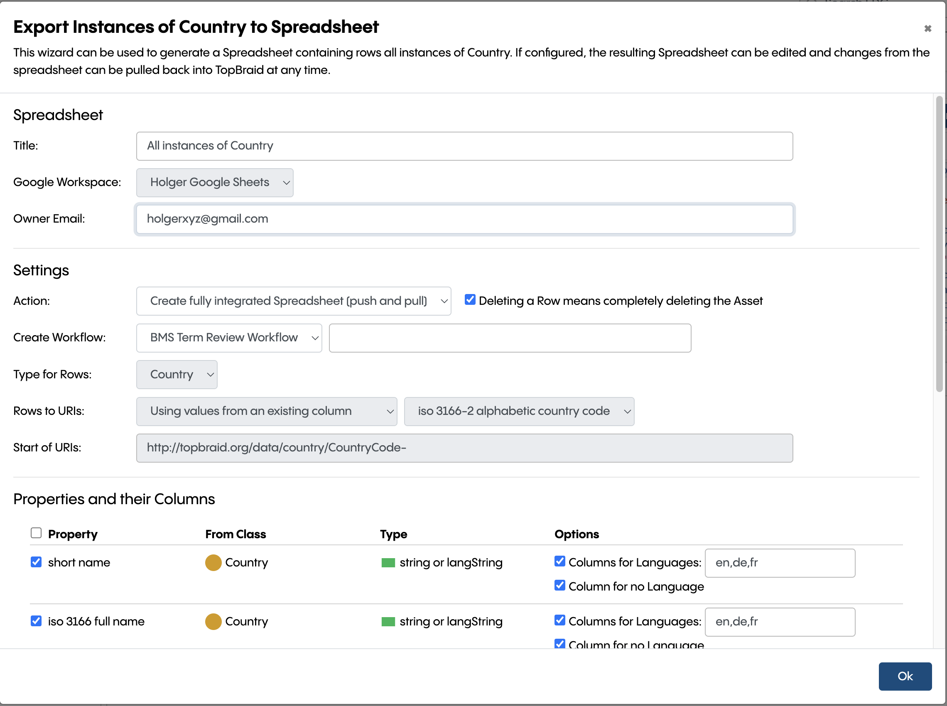947x706 pixels.
Task: Click the Owner Email input field
Action: (464, 219)
